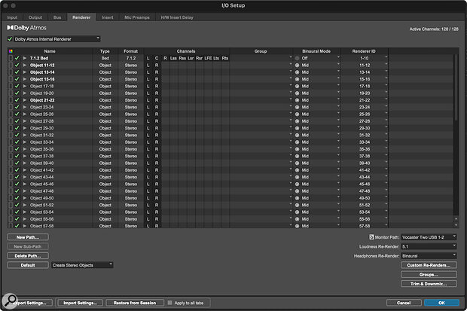This screenshot has height=311, width=467.
Task: Click the color strip for Object 47-48
Action: point(11,191)
